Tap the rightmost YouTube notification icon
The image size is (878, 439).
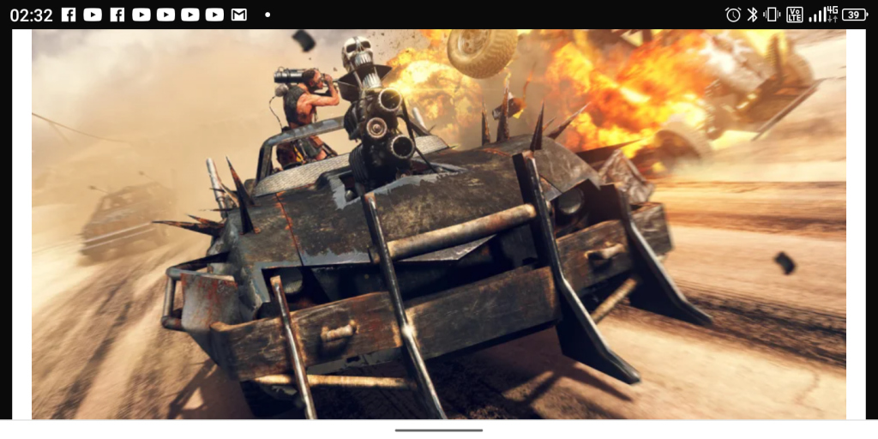pos(214,15)
